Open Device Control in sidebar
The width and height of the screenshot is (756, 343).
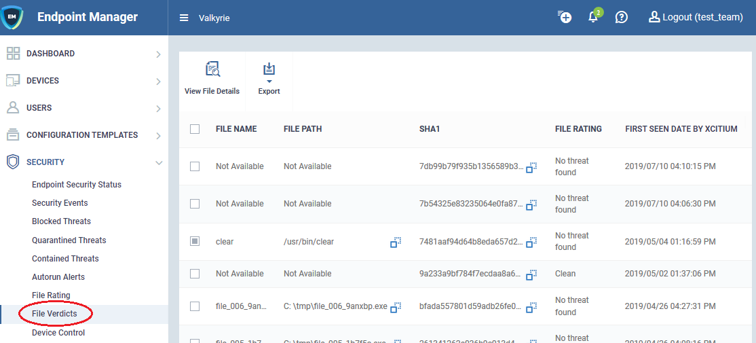click(x=58, y=332)
